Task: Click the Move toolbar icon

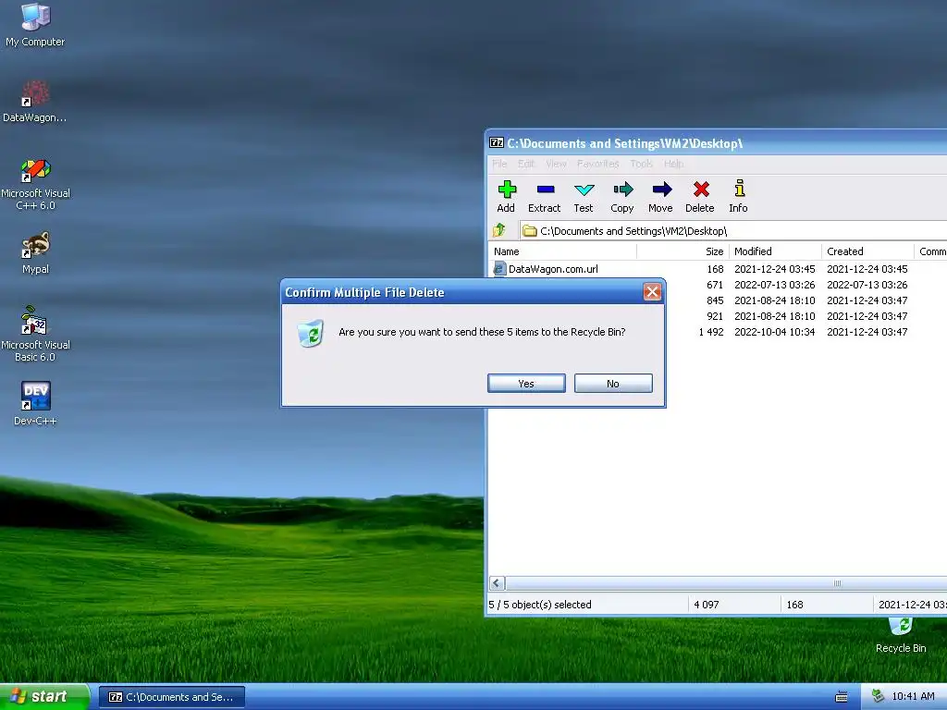Action: (x=660, y=197)
